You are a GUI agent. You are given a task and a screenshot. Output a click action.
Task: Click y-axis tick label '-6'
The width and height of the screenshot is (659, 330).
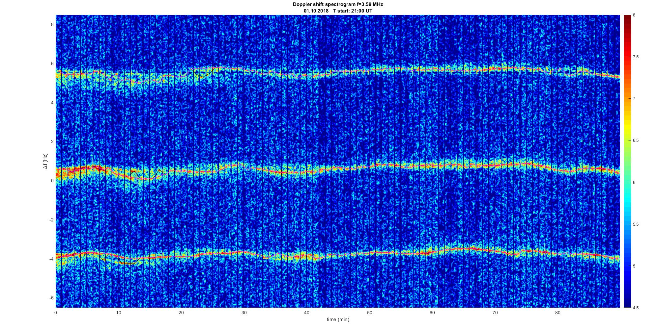(x=51, y=298)
